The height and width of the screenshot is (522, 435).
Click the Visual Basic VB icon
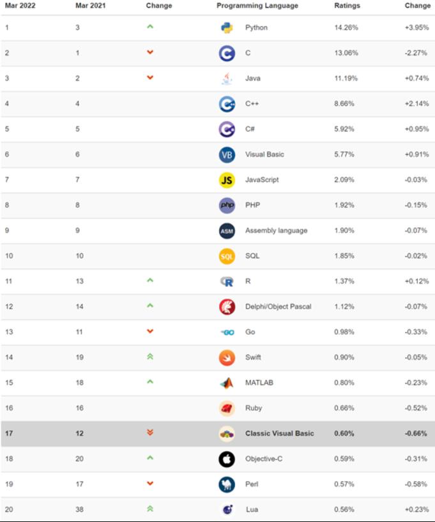227,155
